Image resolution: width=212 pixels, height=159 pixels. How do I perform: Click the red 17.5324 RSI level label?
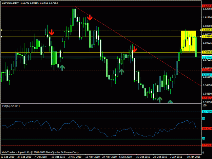coord(207,145)
